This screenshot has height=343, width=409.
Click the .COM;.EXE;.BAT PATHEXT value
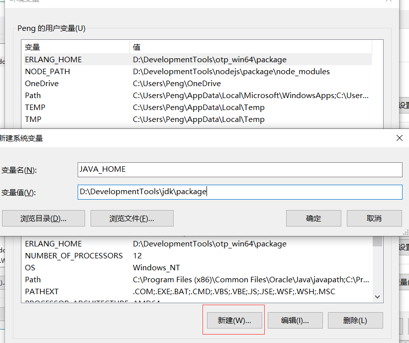tap(234, 292)
